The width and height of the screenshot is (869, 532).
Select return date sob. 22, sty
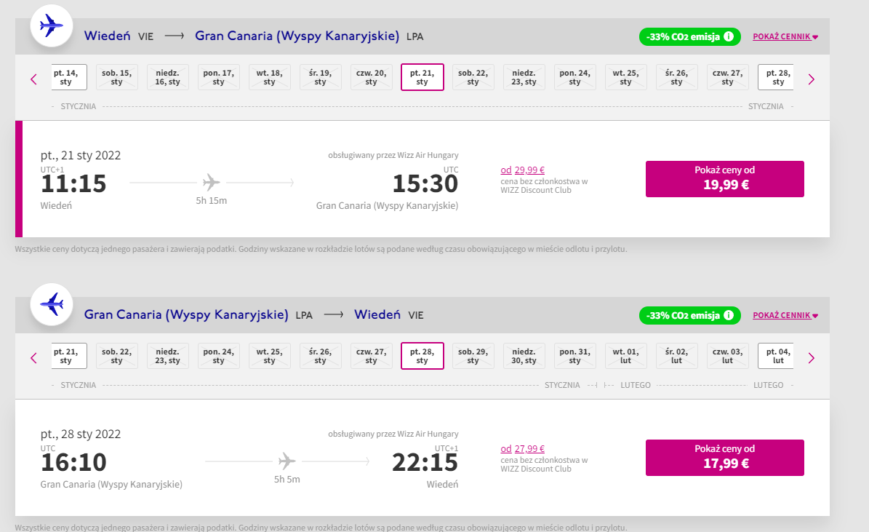click(117, 356)
